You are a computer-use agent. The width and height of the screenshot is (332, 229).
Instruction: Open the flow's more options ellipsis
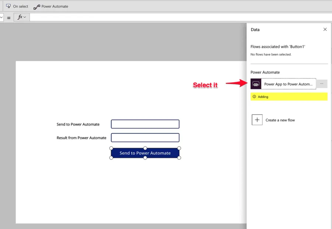(x=322, y=84)
